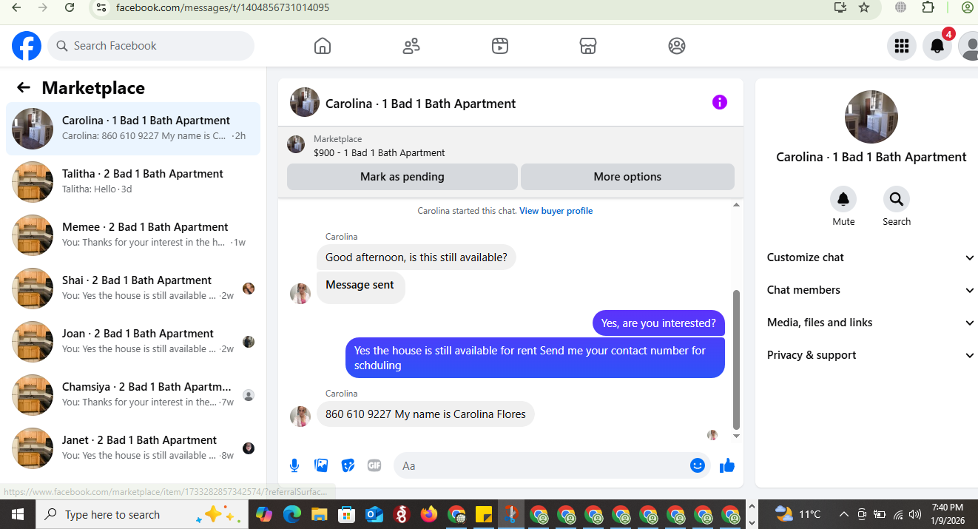Open View buyer profile link
Screen dimensions: 978x529
coord(556,211)
